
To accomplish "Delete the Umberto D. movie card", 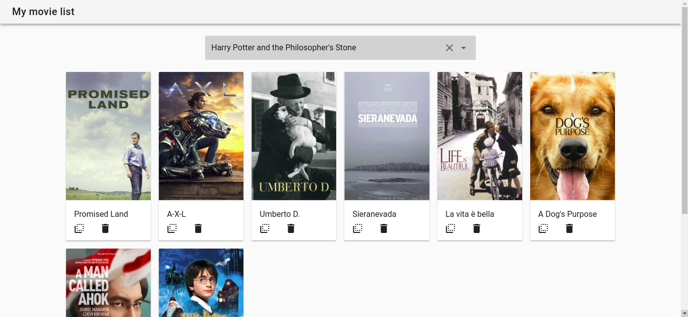I will pyautogui.click(x=291, y=228).
